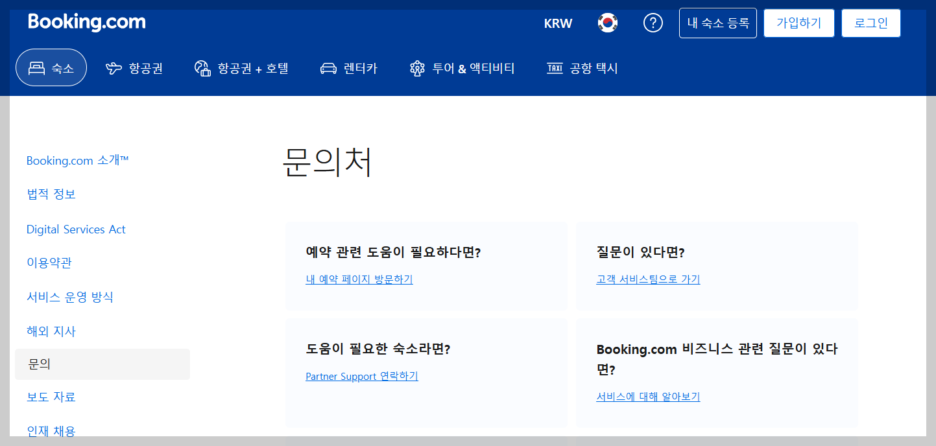The image size is (936, 446).
Task: Open the 항공권 tab
Action: click(x=134, y=67)
